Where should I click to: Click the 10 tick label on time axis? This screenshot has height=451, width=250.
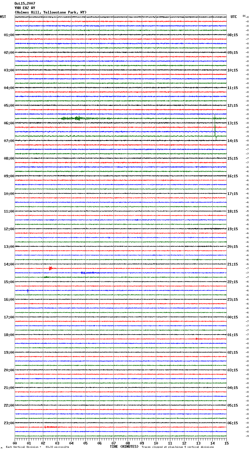click(156, 443)
